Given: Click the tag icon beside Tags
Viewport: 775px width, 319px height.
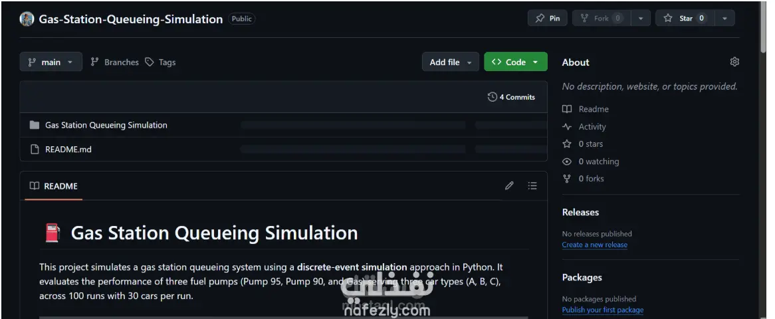Looking at the screenshot, I should [x=150, y=62].
